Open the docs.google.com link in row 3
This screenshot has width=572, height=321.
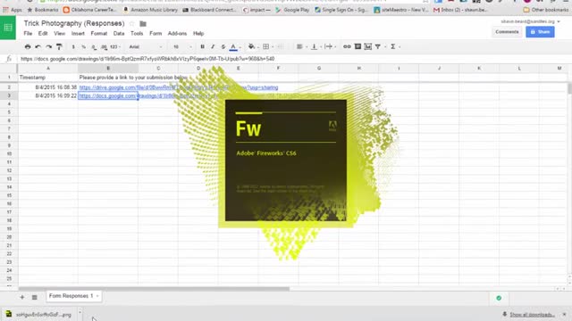coord(107,96)
